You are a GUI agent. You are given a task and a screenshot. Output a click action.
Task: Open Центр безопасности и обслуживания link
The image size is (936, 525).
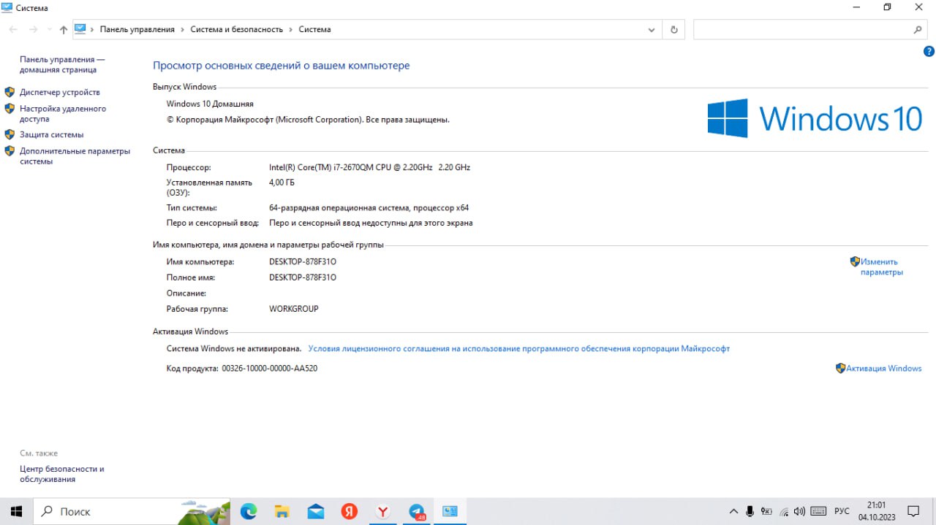62,474
